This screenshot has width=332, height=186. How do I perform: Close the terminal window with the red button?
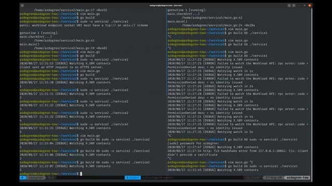310,6
